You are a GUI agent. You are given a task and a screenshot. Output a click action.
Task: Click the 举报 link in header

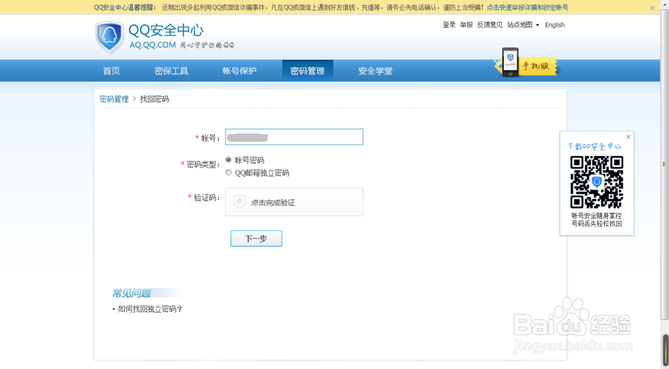click(466, 25)
